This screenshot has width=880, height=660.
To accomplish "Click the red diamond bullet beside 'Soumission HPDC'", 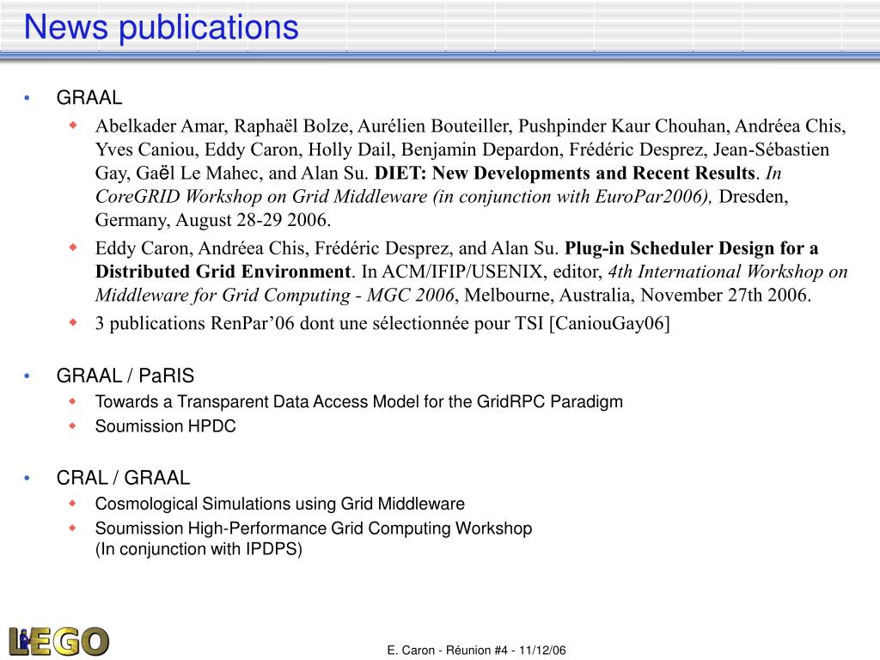I will click(x=73, y=426).
